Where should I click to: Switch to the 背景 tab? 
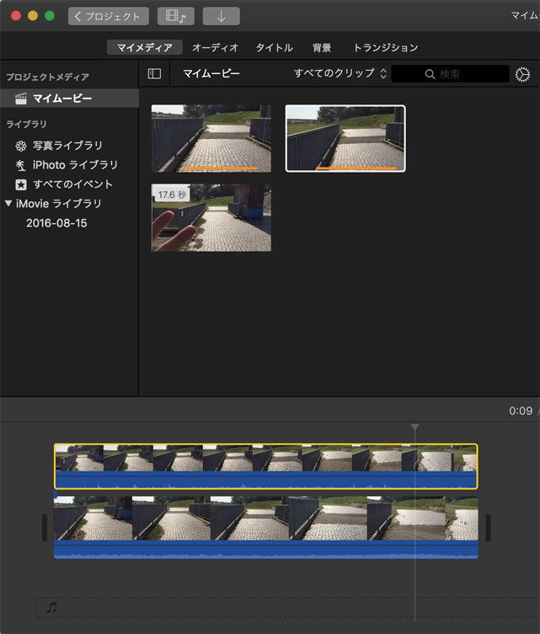(x=322, y=47)
